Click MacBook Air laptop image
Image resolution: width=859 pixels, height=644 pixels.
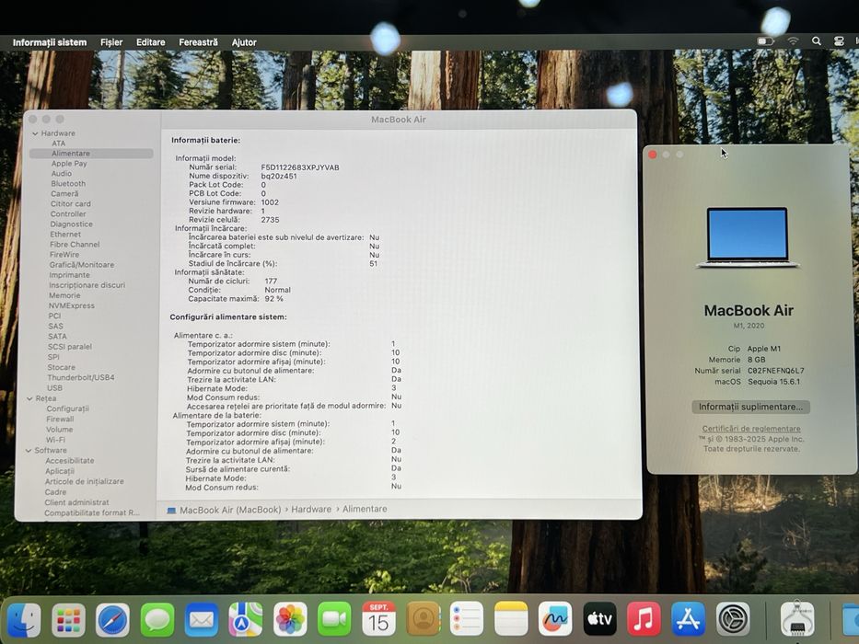(748, 237)
